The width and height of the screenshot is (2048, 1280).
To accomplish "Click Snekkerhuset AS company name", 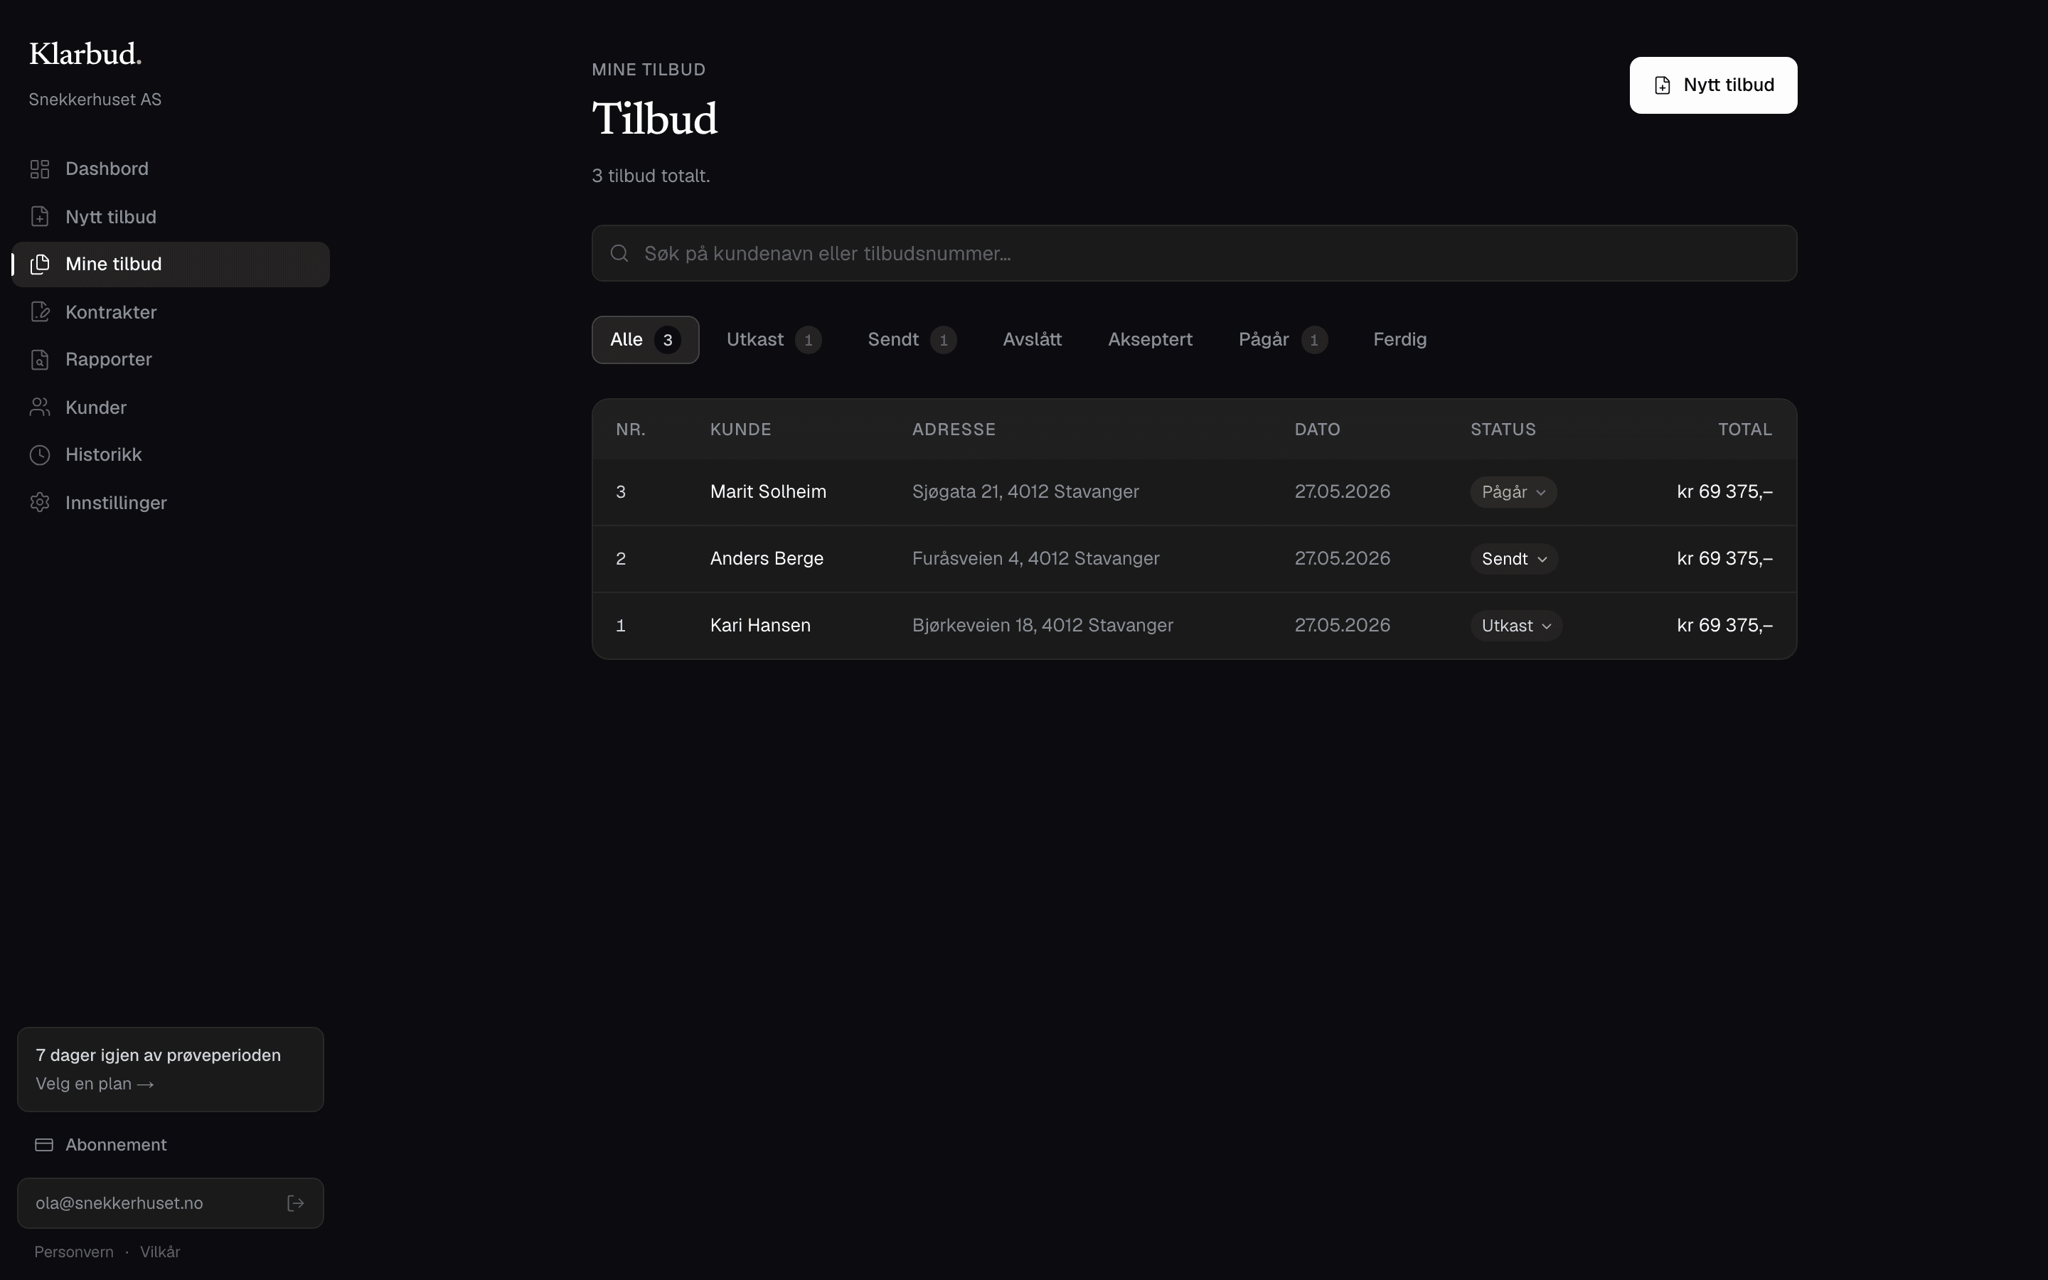I will (95, 100).
